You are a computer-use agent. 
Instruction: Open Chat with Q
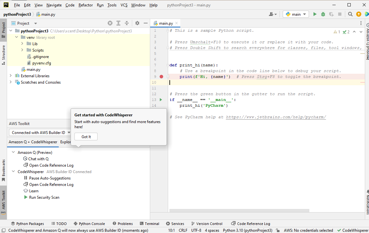pos(38,159)
